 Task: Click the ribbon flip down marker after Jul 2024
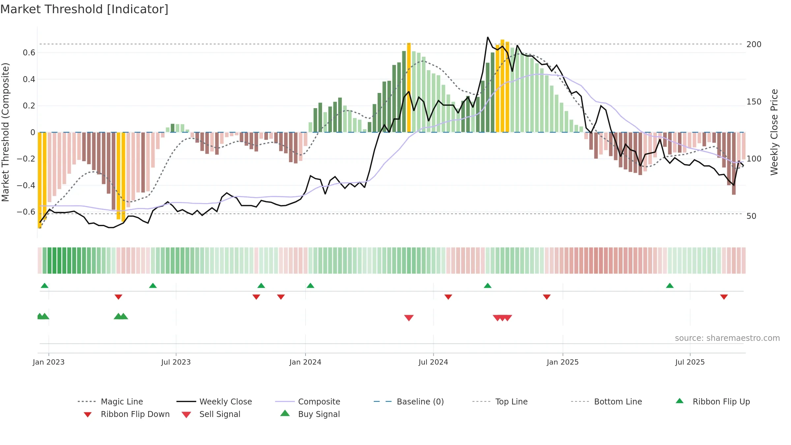pos(448,297)
